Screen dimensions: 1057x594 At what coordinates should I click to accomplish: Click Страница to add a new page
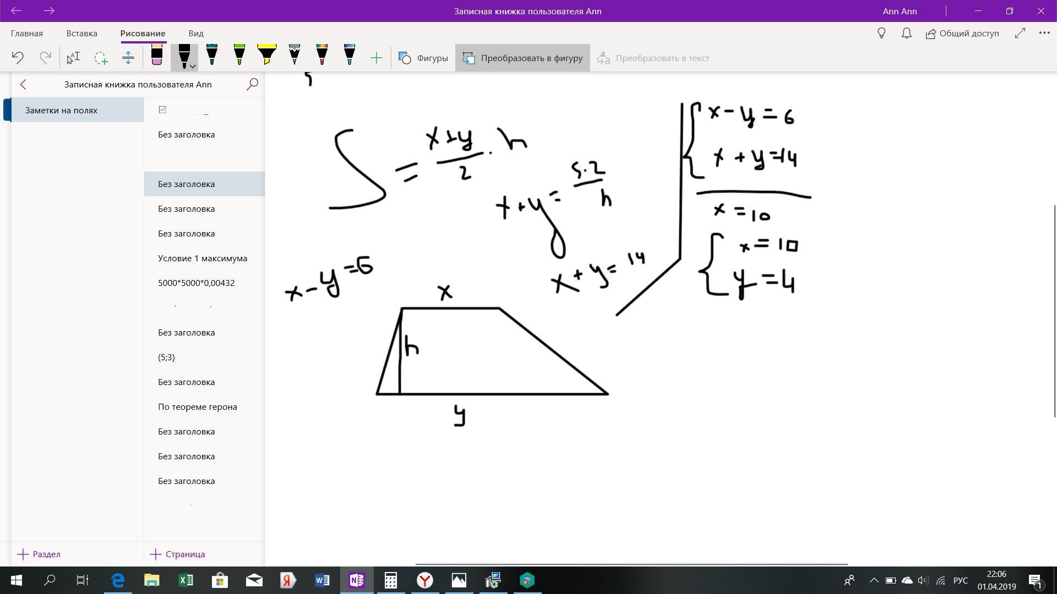(177, 554)
